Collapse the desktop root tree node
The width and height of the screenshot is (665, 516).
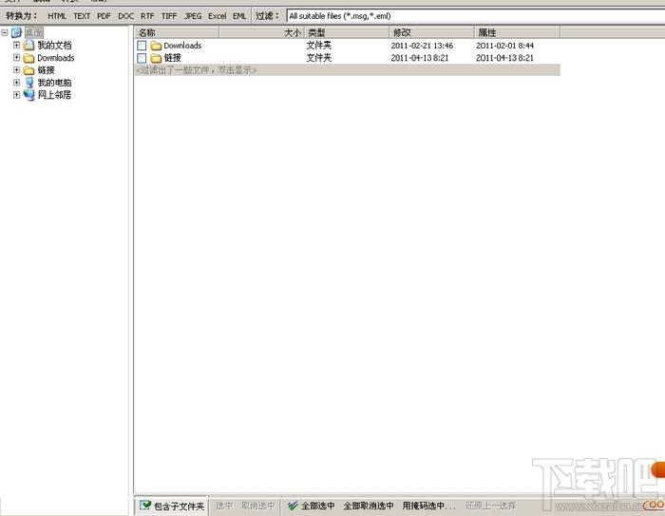[x=5, y=32]
